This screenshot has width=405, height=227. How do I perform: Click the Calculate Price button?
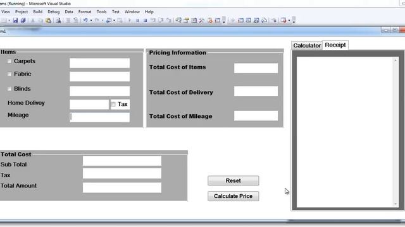click(x=234, y=196)
